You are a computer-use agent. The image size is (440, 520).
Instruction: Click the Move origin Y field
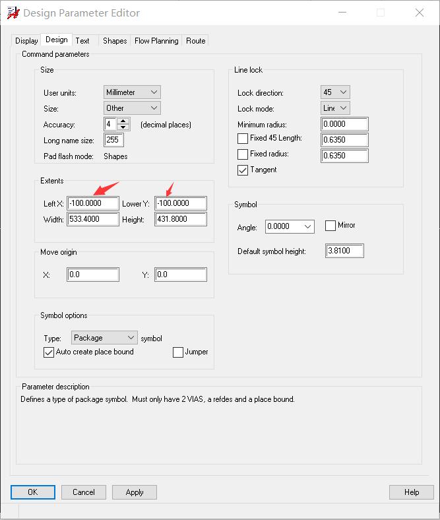(181, 275)
